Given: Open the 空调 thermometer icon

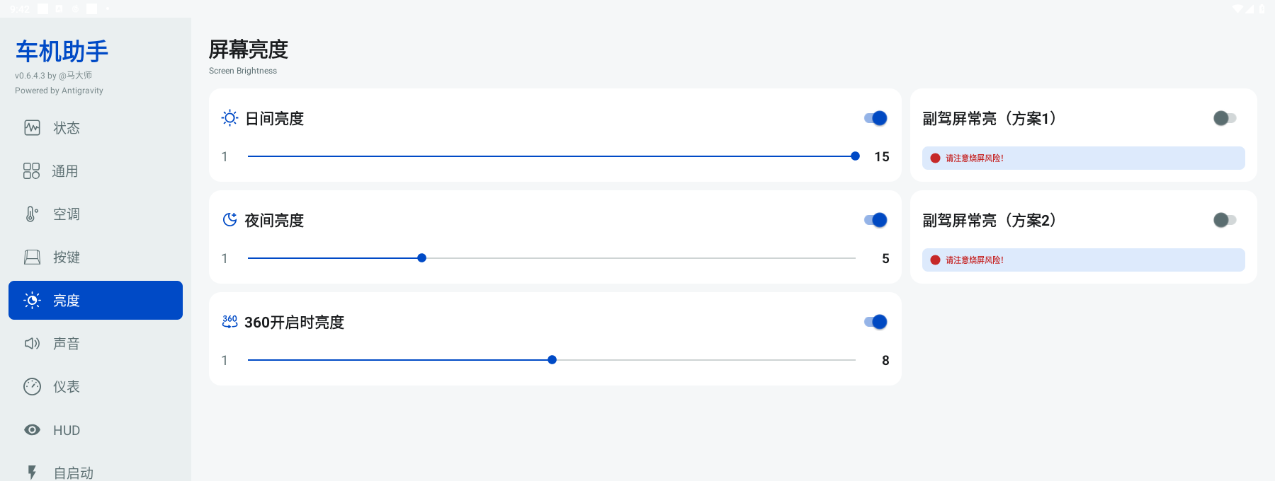Looking at the screenshot, I should 32,214.
